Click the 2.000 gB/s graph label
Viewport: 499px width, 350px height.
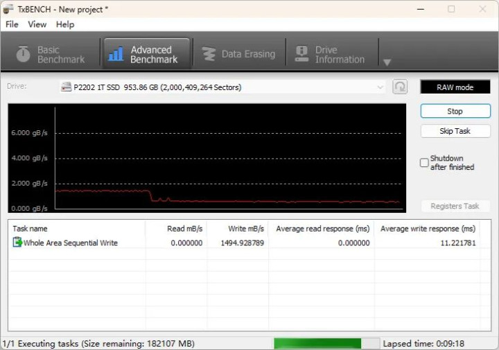pos(29,183)
